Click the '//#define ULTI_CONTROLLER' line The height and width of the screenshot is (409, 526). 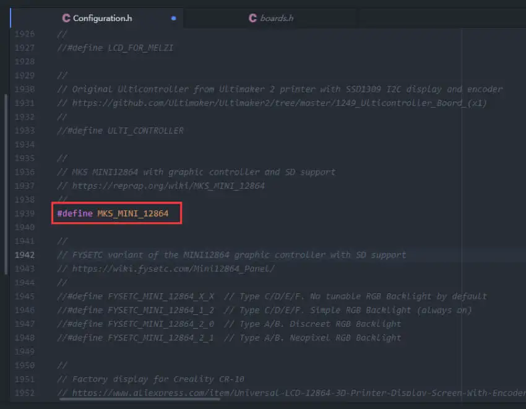click(x=120, y=131)
